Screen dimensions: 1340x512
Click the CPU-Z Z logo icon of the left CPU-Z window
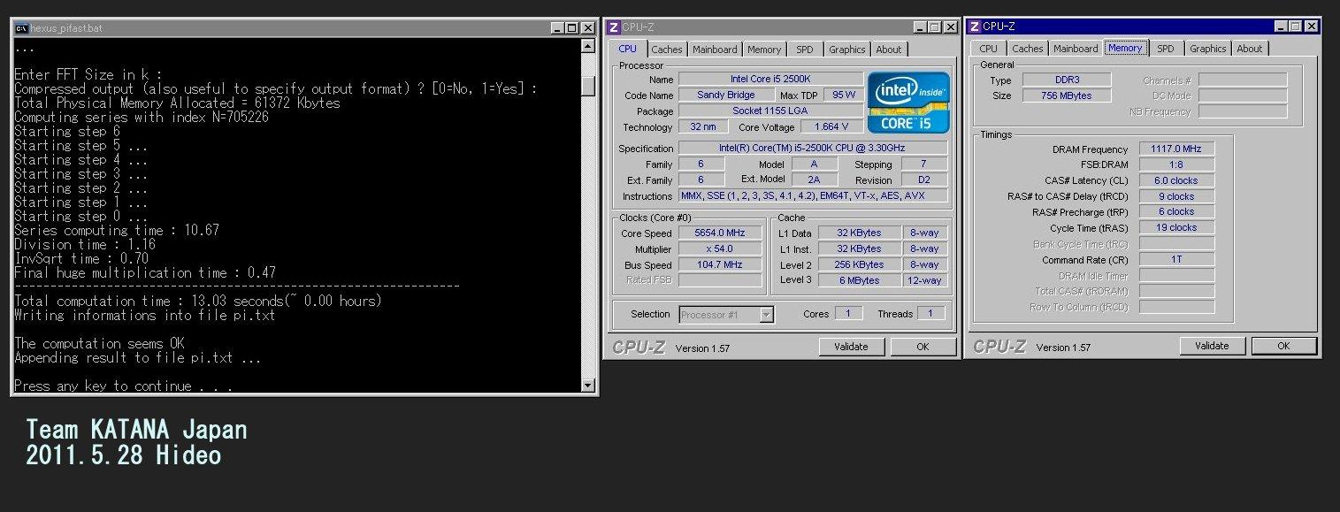point(614,27)
